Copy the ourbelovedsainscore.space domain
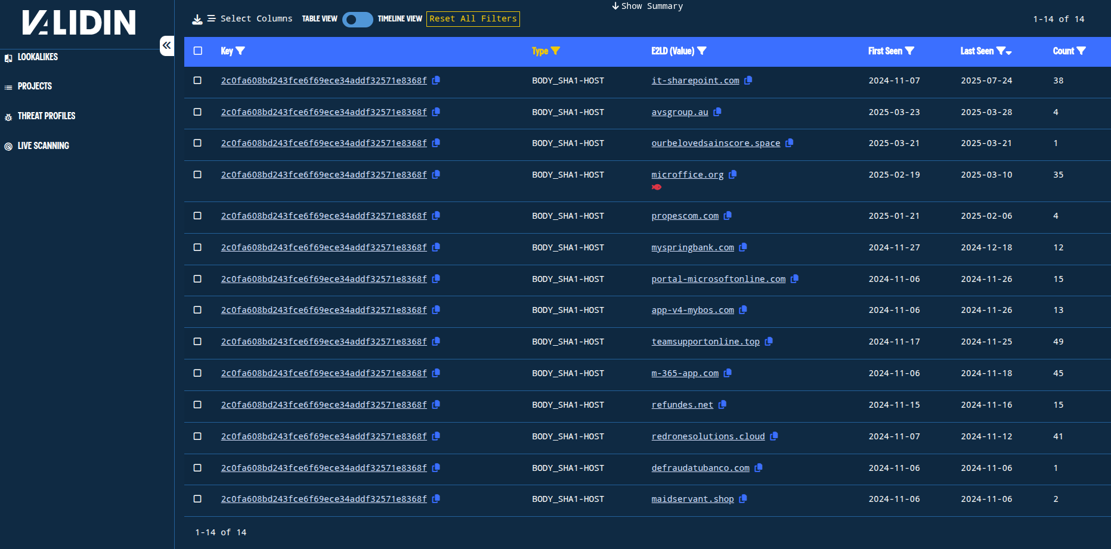The image size is (1111, 549). click(789, 143)
